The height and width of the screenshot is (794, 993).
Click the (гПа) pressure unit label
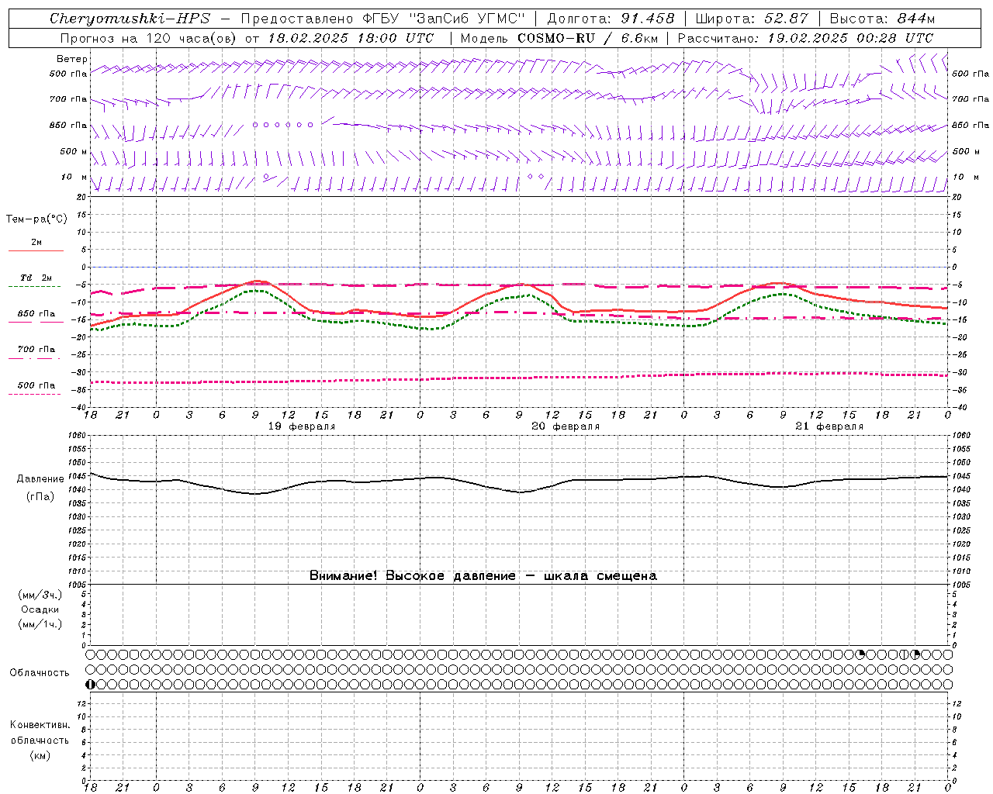(x=40, y=497)
